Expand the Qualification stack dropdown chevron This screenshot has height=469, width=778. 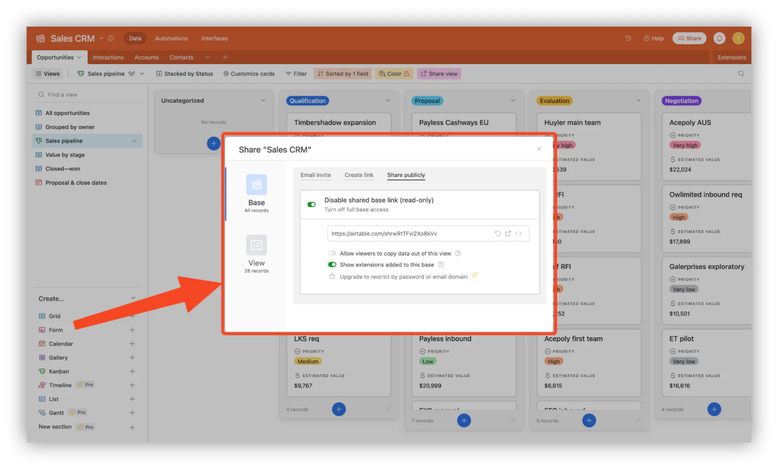coord(388,100)
